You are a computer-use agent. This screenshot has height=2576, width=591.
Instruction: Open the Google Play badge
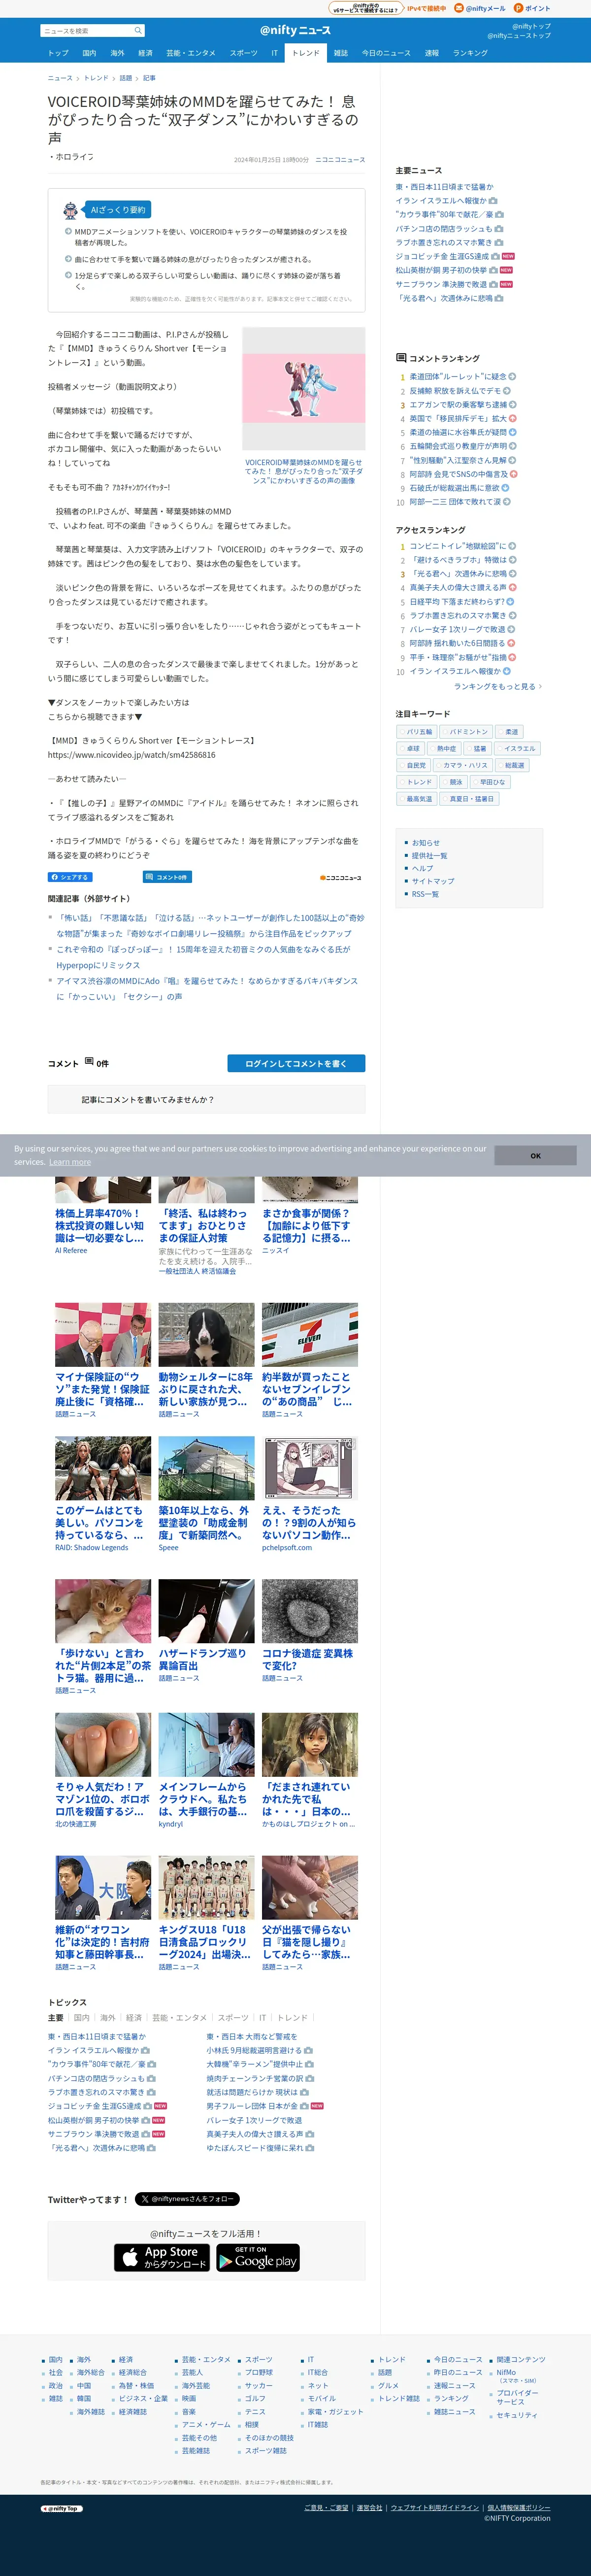(257, 2257)
